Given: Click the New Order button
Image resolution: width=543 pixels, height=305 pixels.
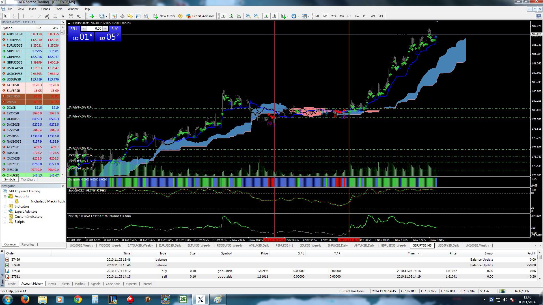Looking at the screenshot, I should tap(164, 16).
